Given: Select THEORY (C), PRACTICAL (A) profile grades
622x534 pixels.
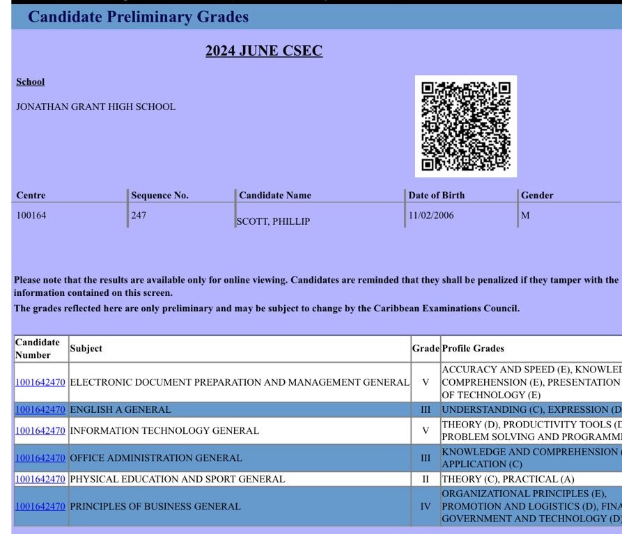Looking at the screenshot, I should (x=508, y=479).
